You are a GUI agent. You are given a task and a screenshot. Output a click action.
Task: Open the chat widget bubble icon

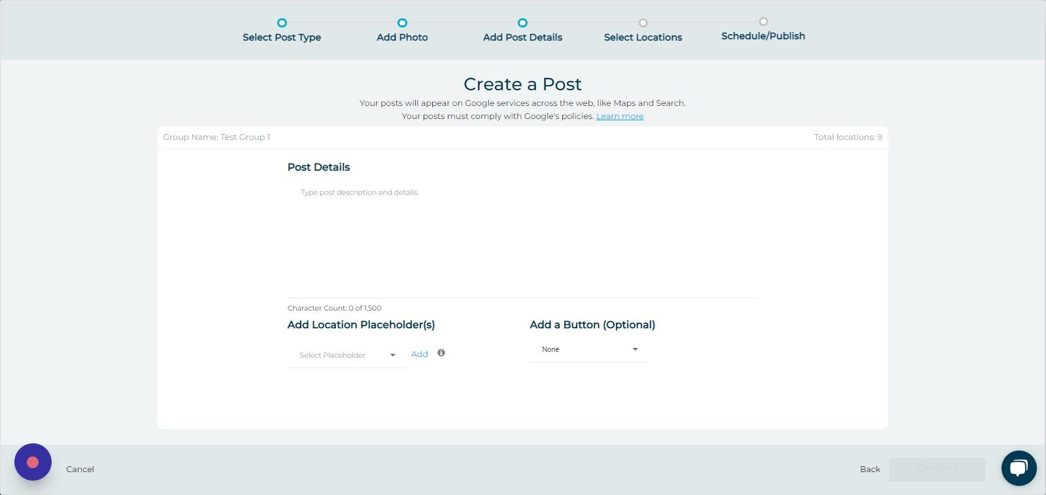1019,468
